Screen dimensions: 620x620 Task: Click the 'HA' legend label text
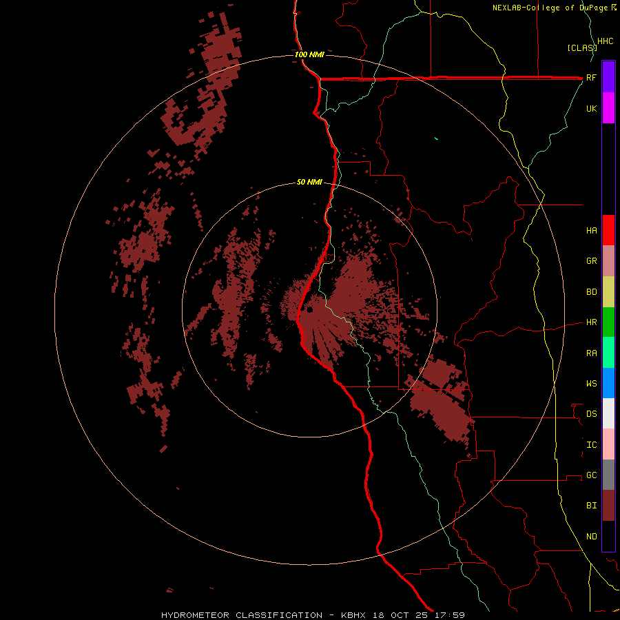[591, 231]
